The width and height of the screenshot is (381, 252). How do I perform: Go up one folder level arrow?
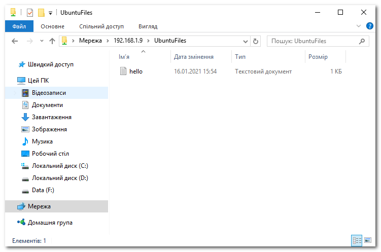click(52, 41)
